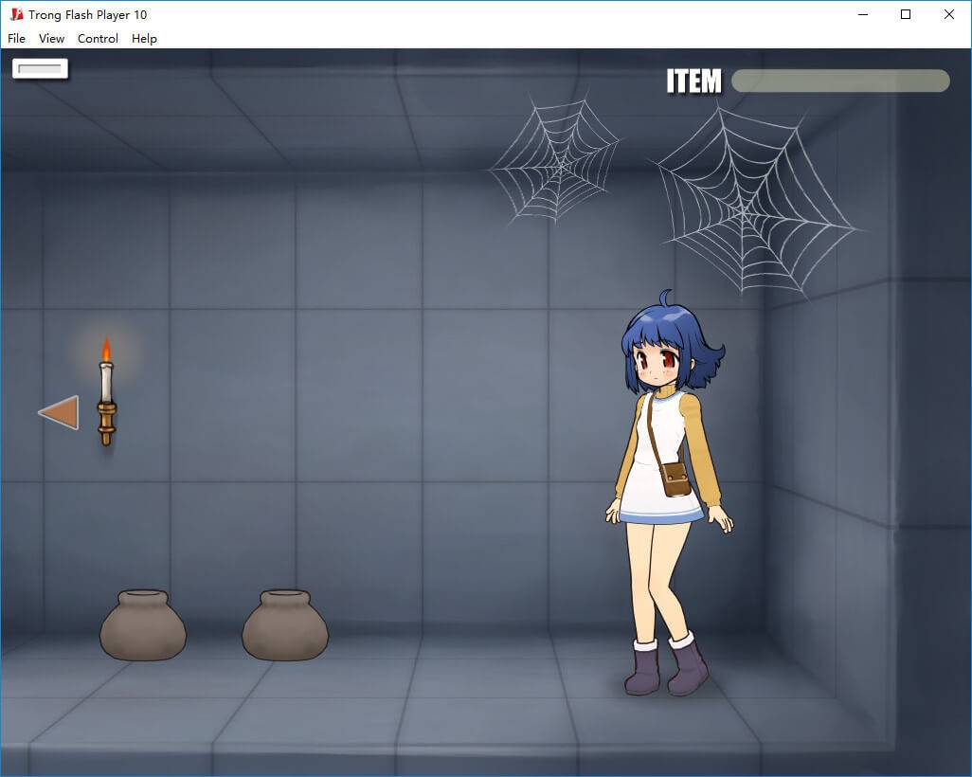Screen dimensions: 972x777
Task: Maximize the Flash Player window
Action: pyautogui.click(x=905, y=14)
